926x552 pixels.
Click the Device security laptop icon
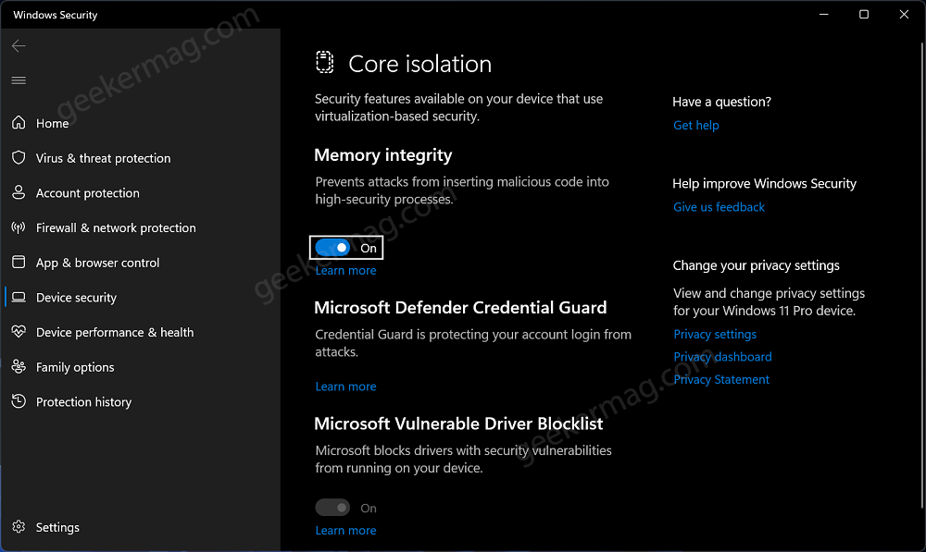(19, 297)
